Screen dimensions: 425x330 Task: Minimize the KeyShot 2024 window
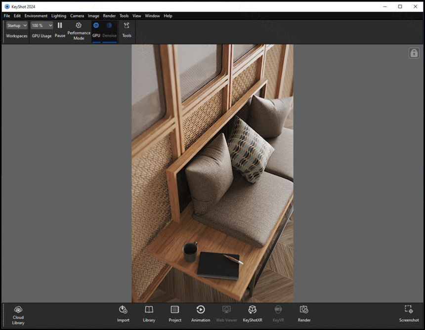pyautogui.click(x=385, y=6)
